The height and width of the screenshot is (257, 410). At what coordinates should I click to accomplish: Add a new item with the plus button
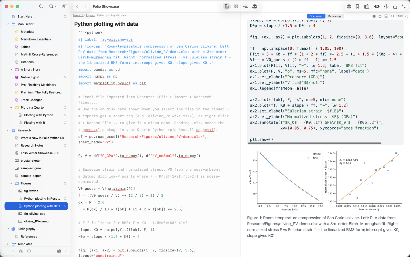[x=7, y=251]
